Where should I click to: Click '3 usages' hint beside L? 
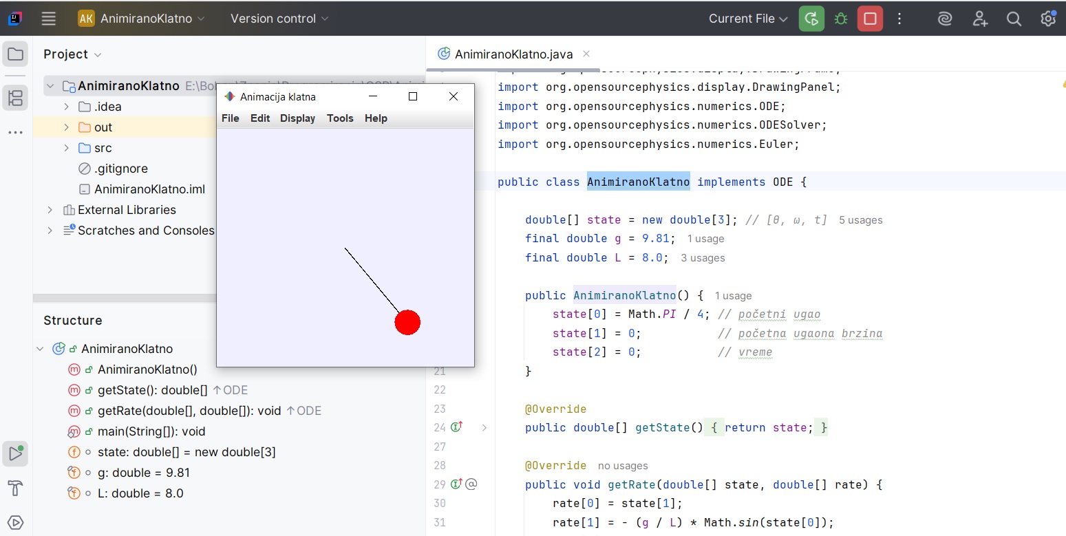[x=703, y=258]
